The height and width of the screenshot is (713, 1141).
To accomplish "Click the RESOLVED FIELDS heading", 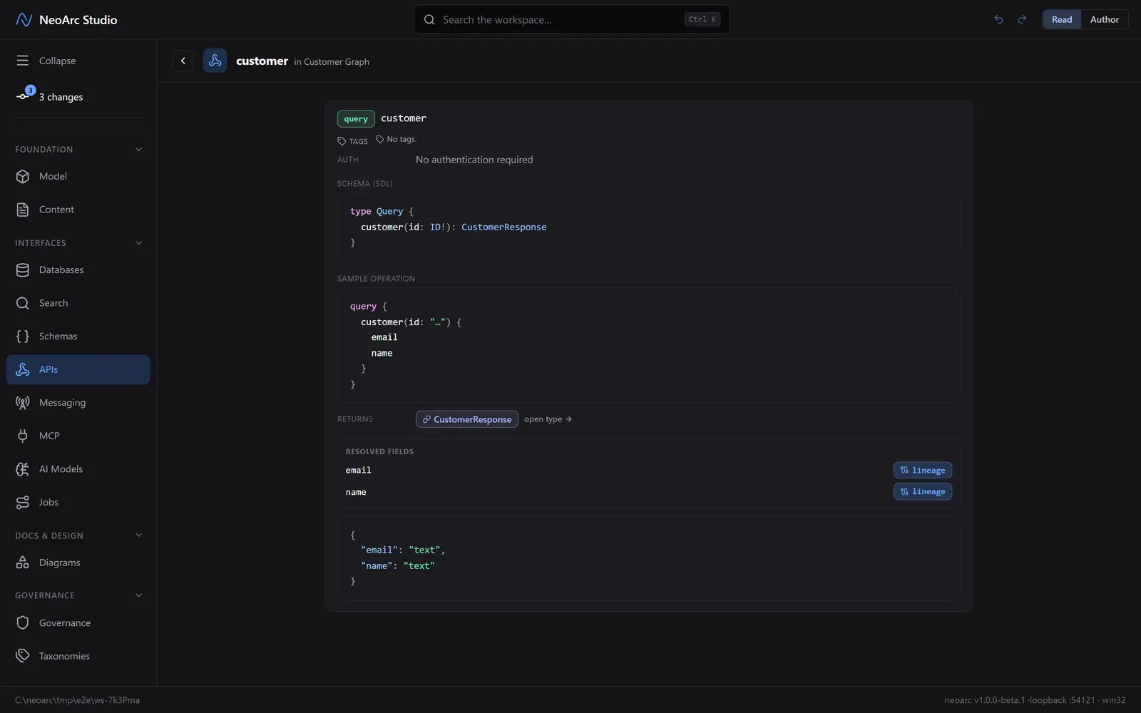I will [x=379, y=451].
